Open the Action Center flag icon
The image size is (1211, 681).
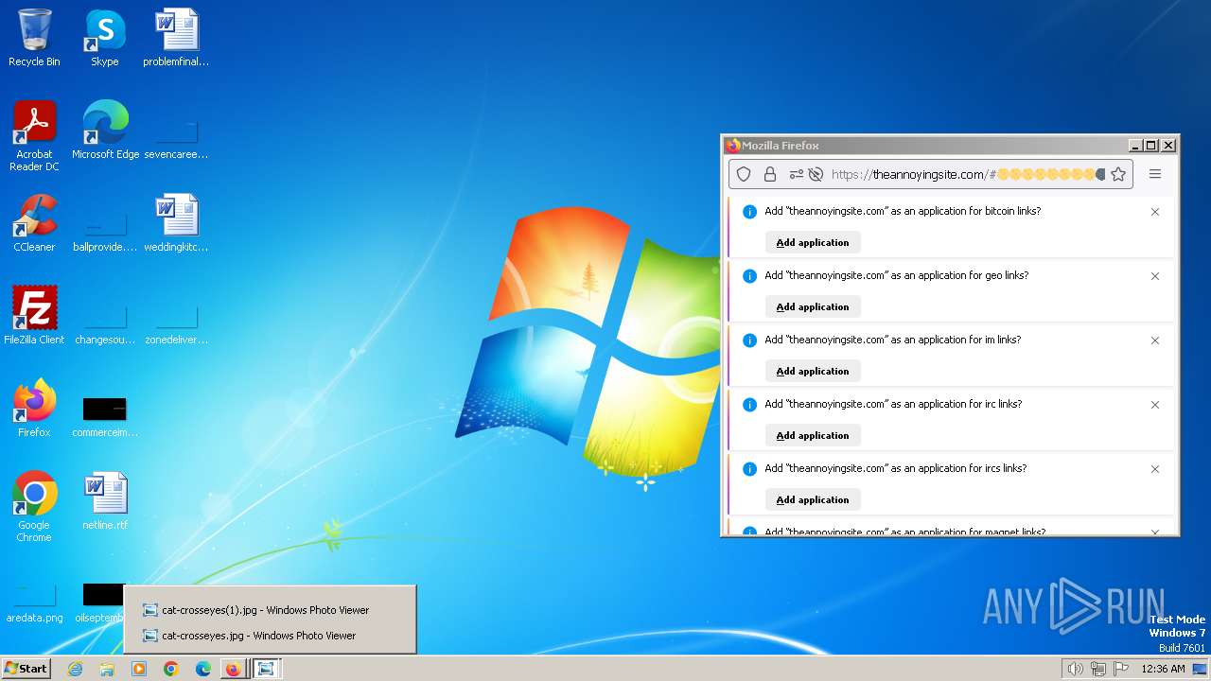tap(1121, 669)
